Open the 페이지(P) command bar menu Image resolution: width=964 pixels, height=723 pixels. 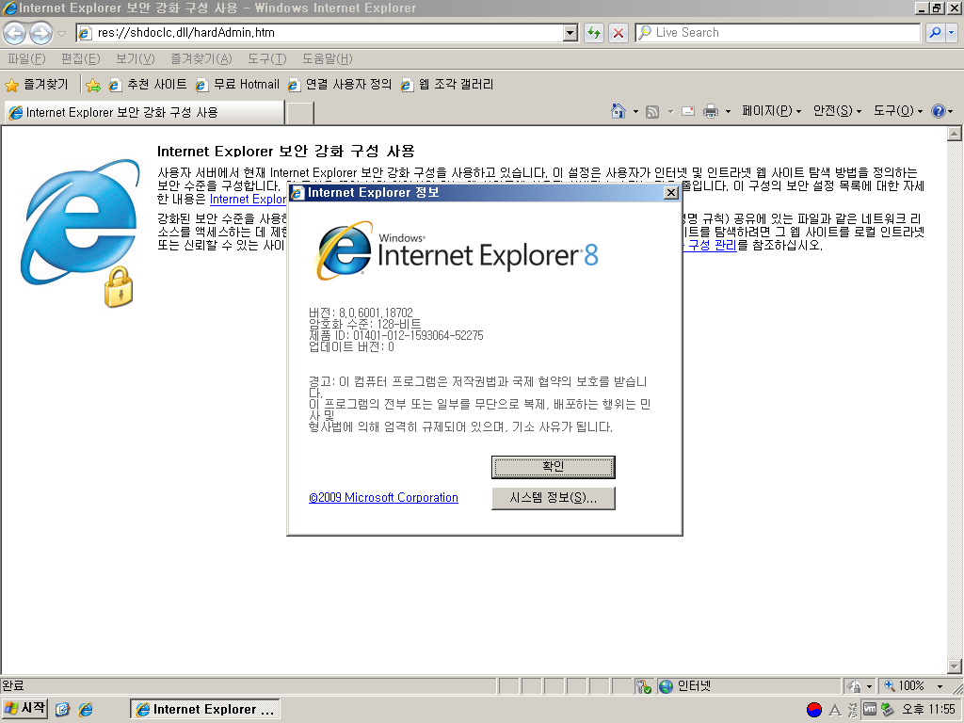pyautogui.click(x=772, y=111)
